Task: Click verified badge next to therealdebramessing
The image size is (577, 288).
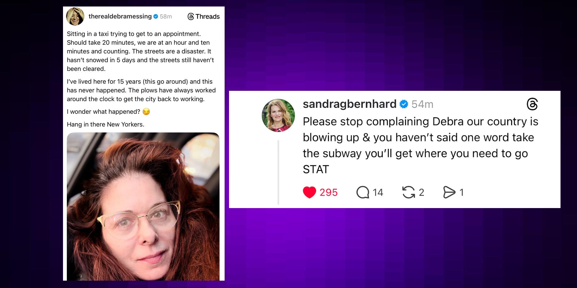Action: 156,16
